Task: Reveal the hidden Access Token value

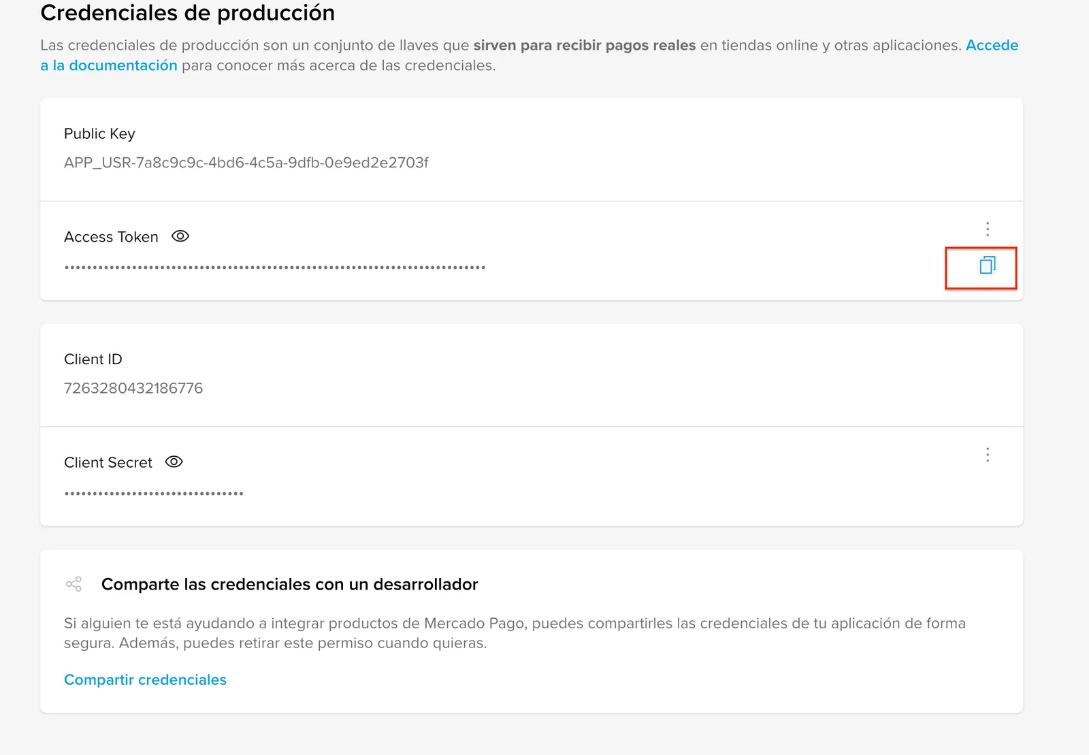Action: pyautogui.click(x=180, y=236)
